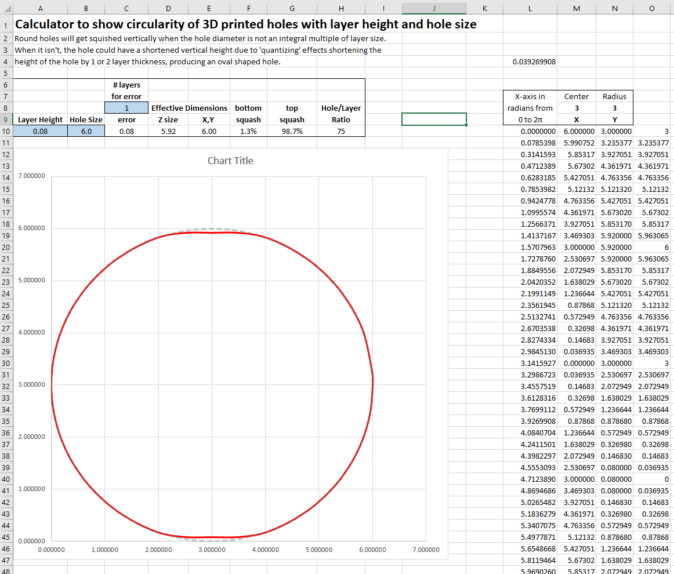674x574 pixels.
Task: Select the column J header
Action: pyautogui.click(x=434, y=8)
